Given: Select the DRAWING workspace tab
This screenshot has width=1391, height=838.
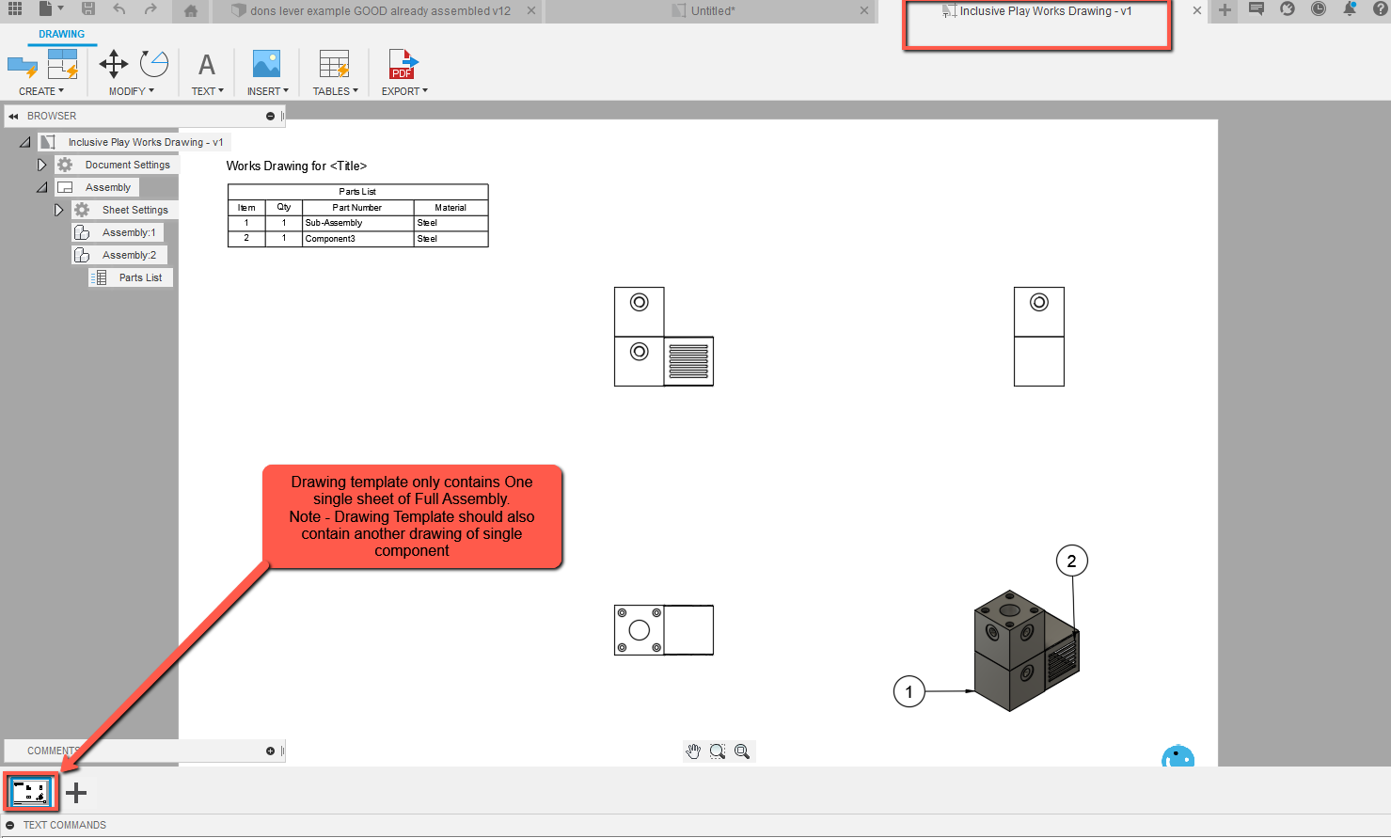Looking at the screenshot, I should pyautogui.click(x=62, y=33).
